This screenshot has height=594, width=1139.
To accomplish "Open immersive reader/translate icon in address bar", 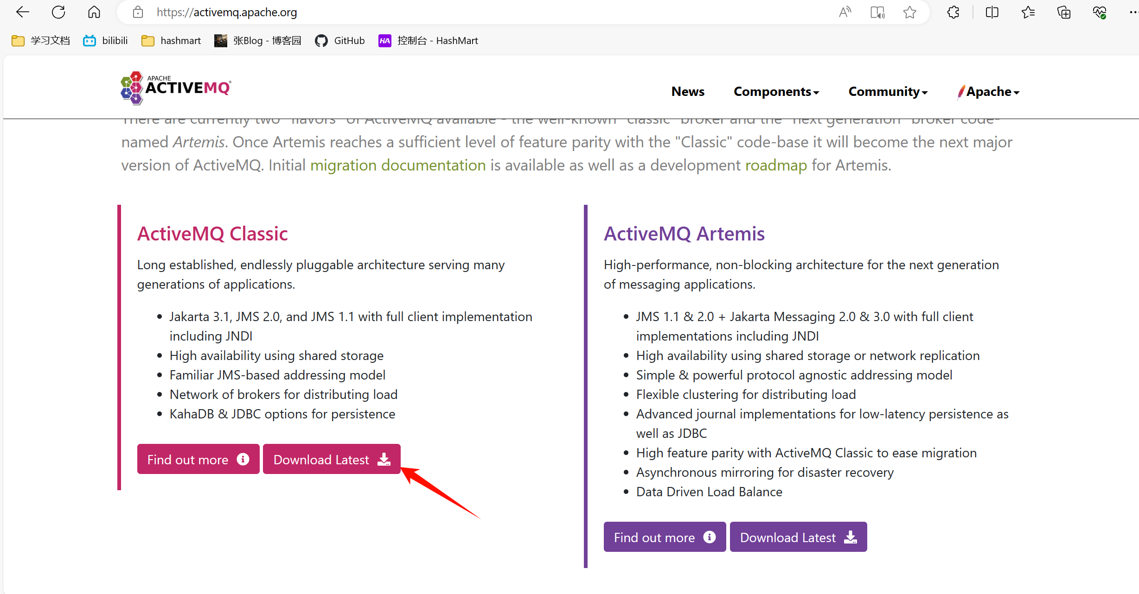I will (877, 12).
